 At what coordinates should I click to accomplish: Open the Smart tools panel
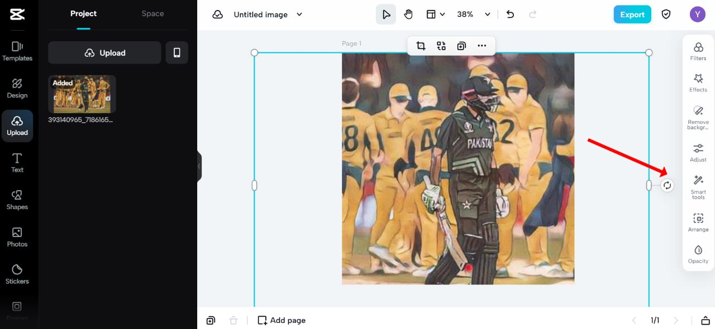(698, 187)
